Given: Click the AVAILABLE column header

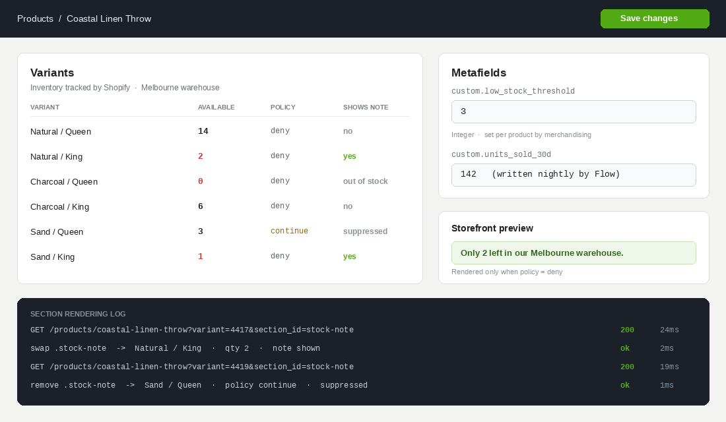Looking at the screenshot, I should [x=216, y=107].
